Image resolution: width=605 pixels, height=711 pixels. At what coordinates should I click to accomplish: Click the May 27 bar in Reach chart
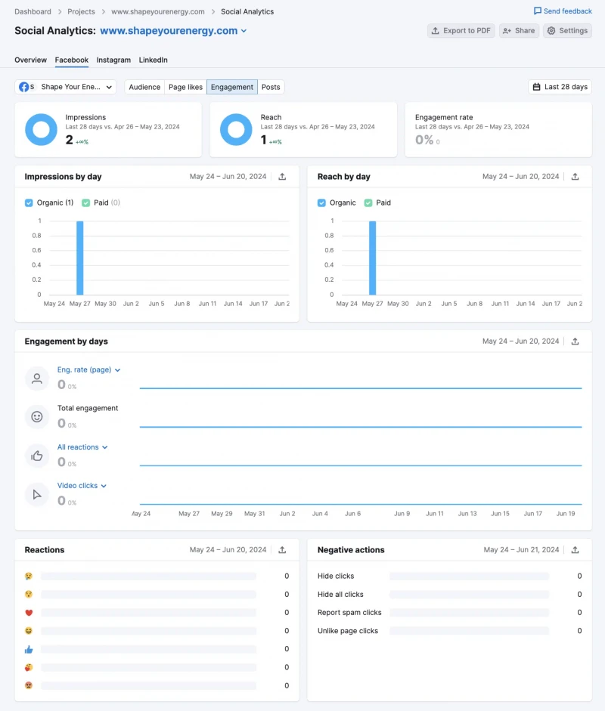pos(373,258)
